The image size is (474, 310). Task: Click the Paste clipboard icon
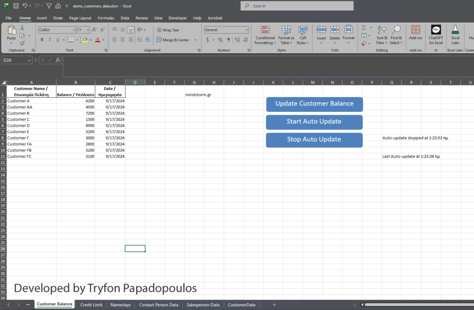pos(12,30)
